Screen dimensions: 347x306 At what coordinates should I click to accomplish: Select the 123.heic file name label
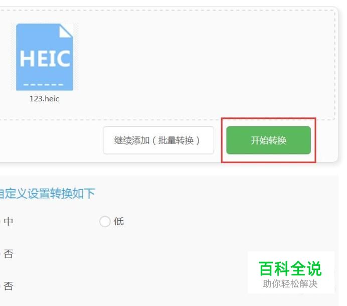[x=45, y=99]
